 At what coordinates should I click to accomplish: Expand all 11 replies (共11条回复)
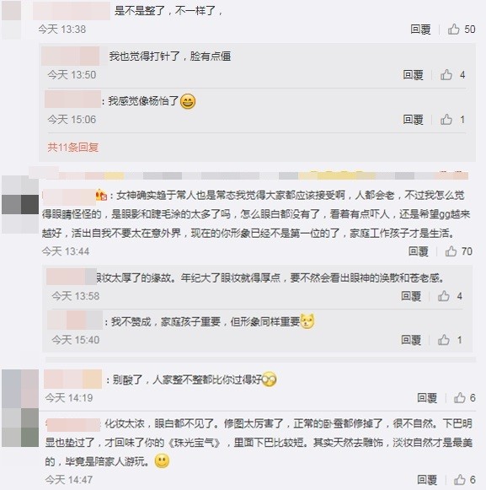tap(73, 147)
